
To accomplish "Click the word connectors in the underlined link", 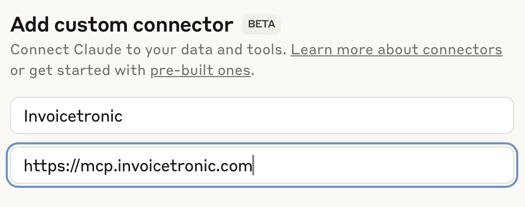I will point(462,50).
